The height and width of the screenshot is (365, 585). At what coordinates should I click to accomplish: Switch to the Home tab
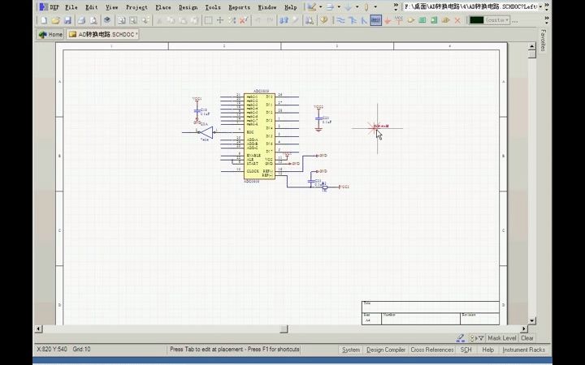[50, 34]
